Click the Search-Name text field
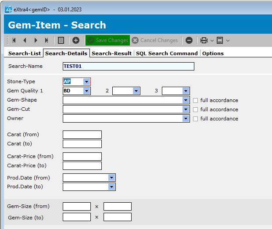Image resolution: width=272 pixels, height=229 pixels. pyautogui.click(x=128, y=66)
